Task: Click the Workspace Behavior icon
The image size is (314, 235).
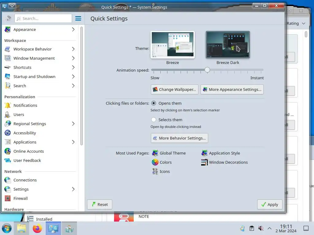Action: (8, 49)
